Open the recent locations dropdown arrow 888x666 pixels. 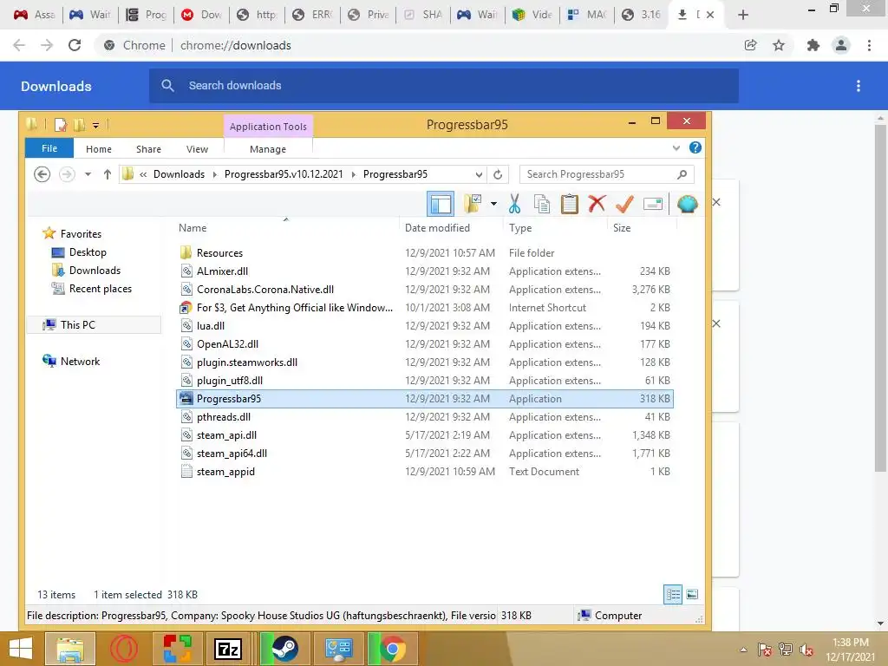click(x=88, y=174)
